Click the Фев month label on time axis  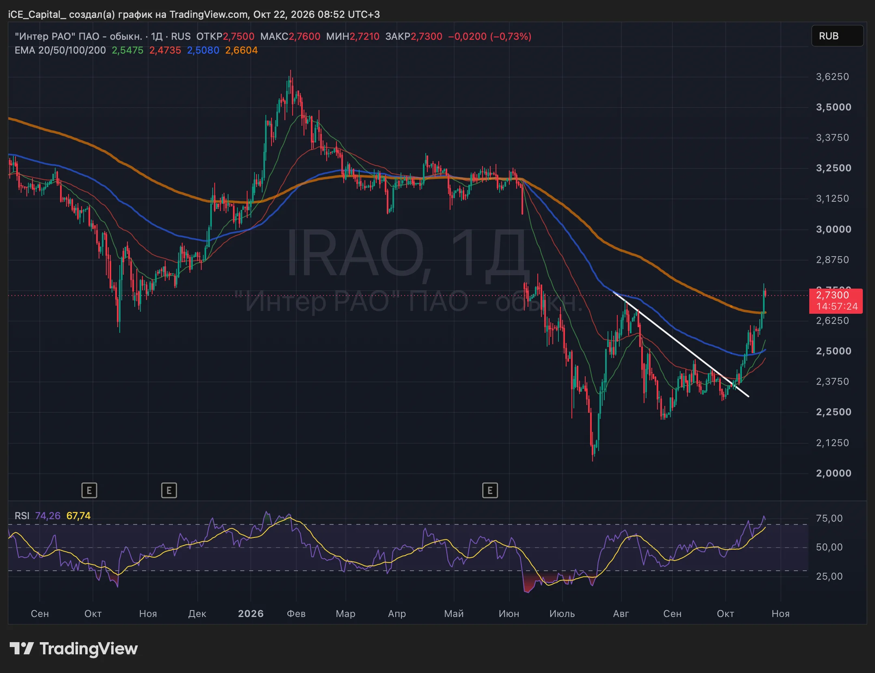(296, 614)
